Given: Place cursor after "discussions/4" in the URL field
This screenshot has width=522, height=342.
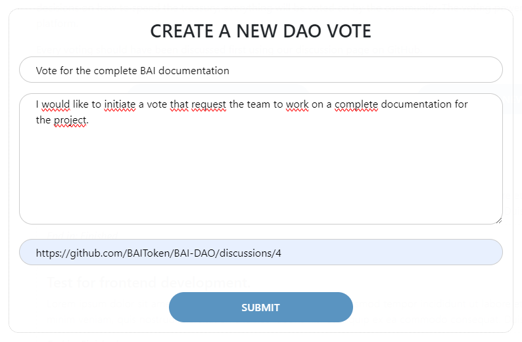Looking at the screenshot, I should click(283, 253).
